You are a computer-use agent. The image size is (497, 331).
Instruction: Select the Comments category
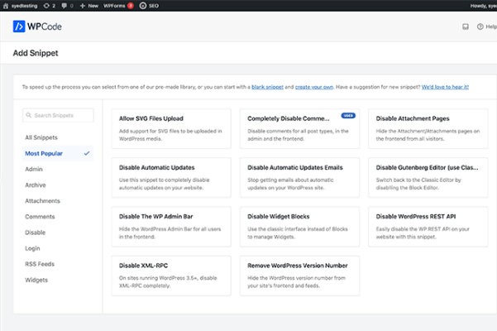40,217
